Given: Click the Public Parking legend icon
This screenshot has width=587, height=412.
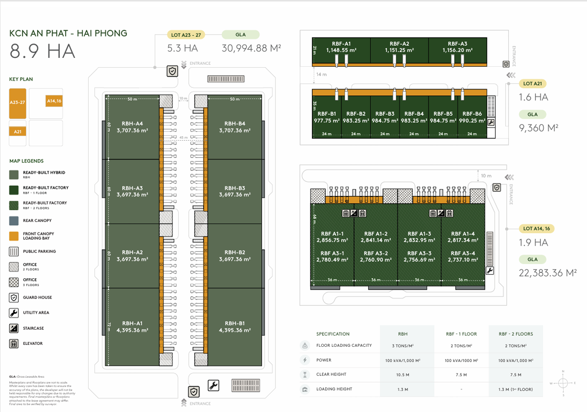Looking at the screenshot, I should click(14, 251).
